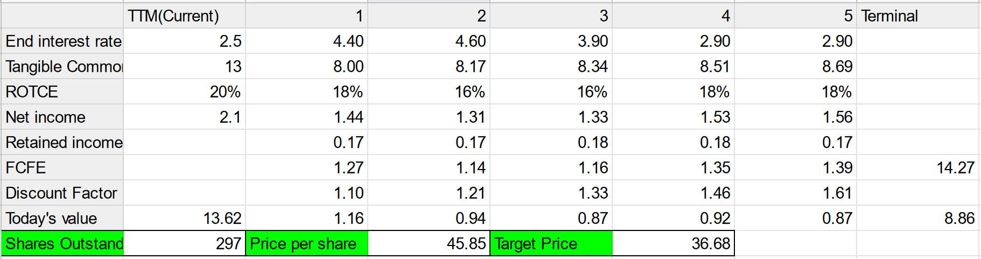Click the Tangible Common row label

tap(62, 66)
